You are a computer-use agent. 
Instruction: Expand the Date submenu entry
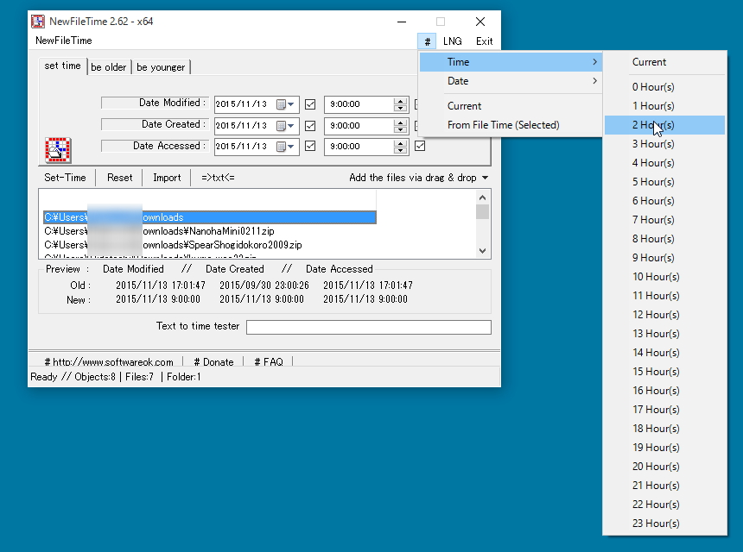coord(511,81)
